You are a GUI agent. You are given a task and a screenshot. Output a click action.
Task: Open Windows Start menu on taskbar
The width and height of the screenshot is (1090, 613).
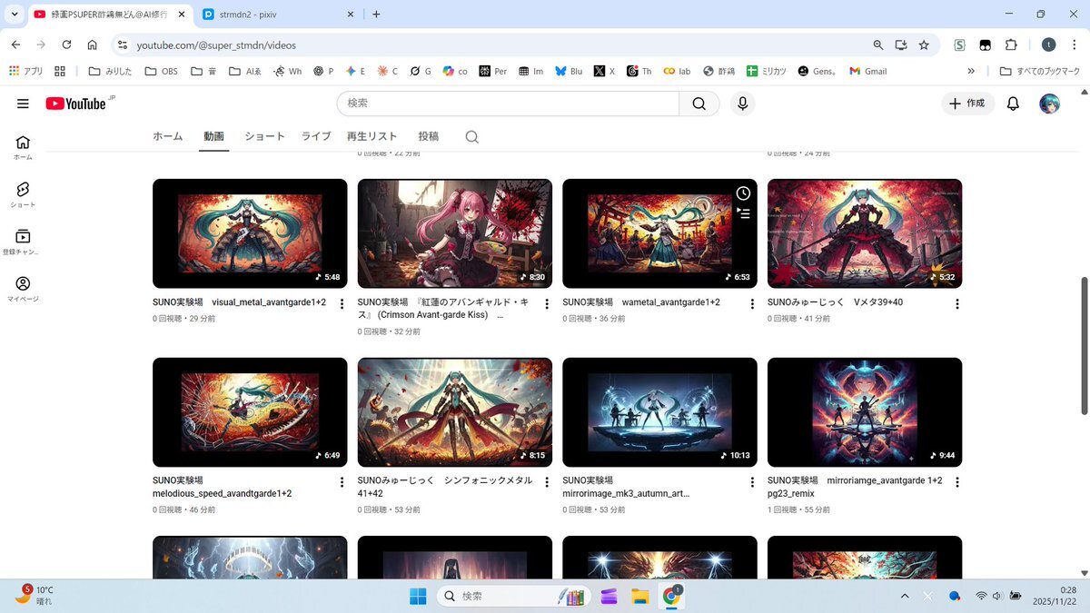click(x=418, y=597)
